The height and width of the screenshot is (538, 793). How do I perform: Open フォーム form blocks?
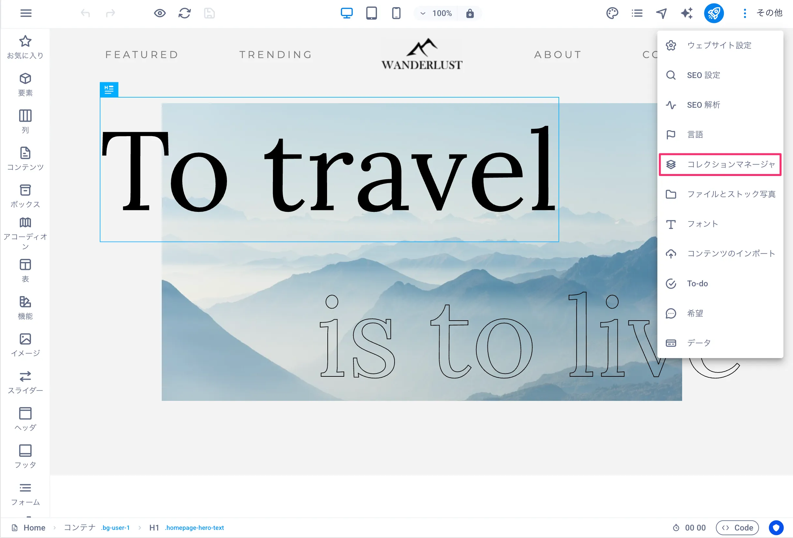(25, 494)
